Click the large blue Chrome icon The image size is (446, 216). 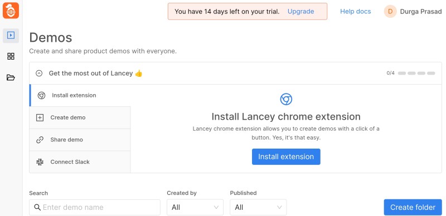coord(286,99)
